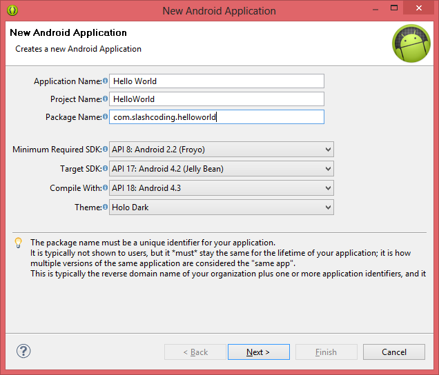The width and height of the screenshot is (439, 375).
Task: Click tip line starting 'It is typically not shown'
Action: point(221,253)
